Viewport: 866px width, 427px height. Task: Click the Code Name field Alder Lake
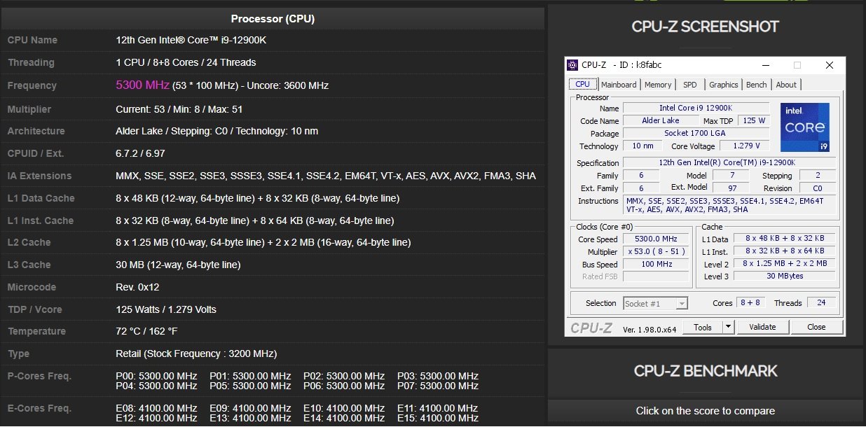(661, 120)
